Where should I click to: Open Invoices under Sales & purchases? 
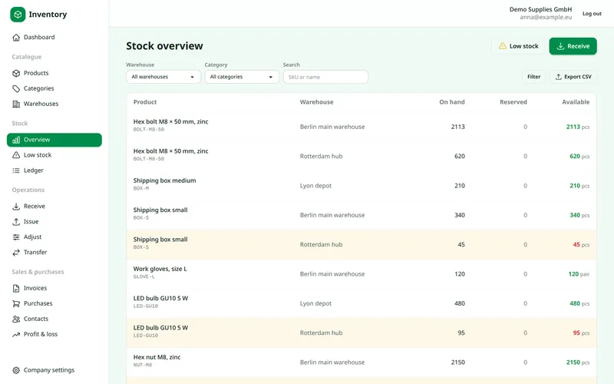point(54,289)
